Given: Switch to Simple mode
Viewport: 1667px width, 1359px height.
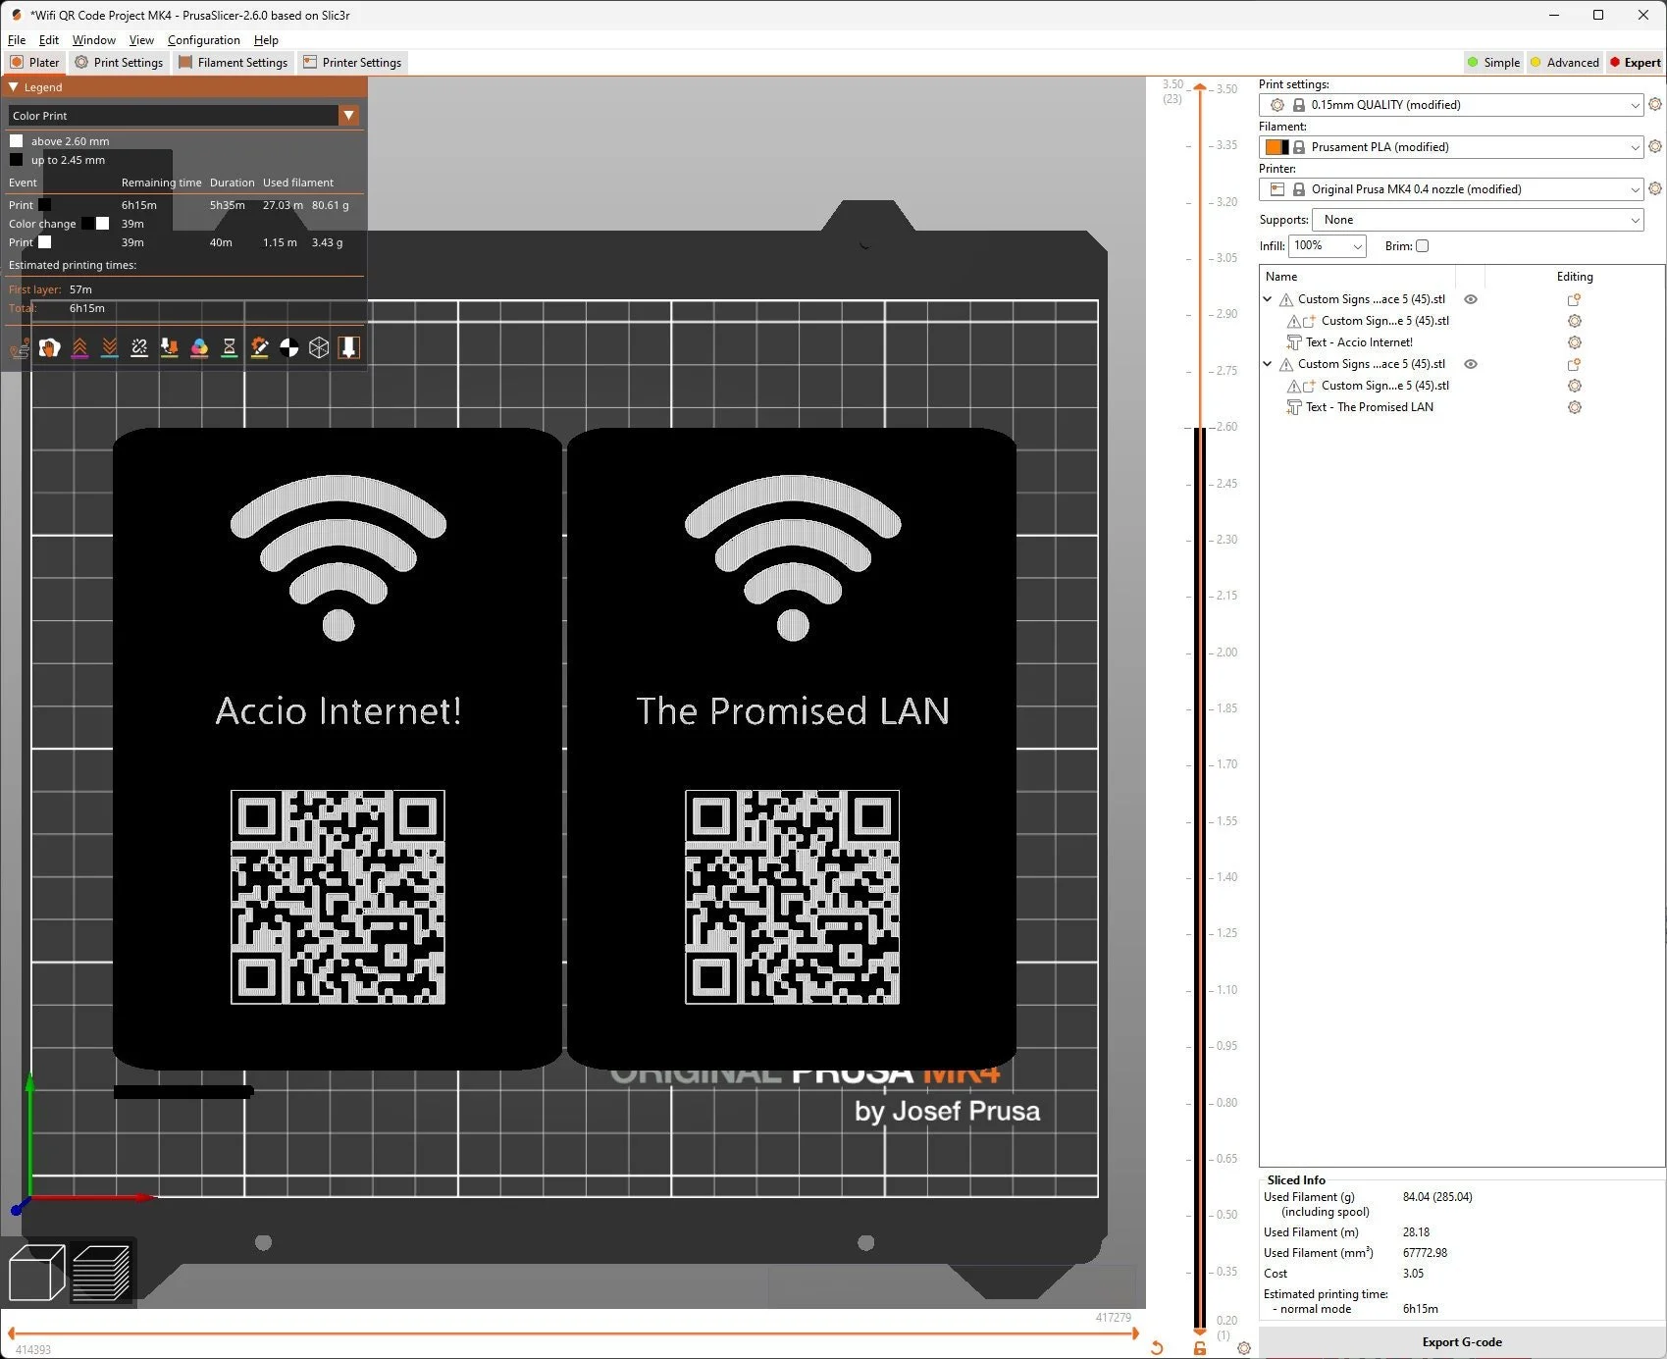Looking at the screenshot, I should [x=1493, y=62].
